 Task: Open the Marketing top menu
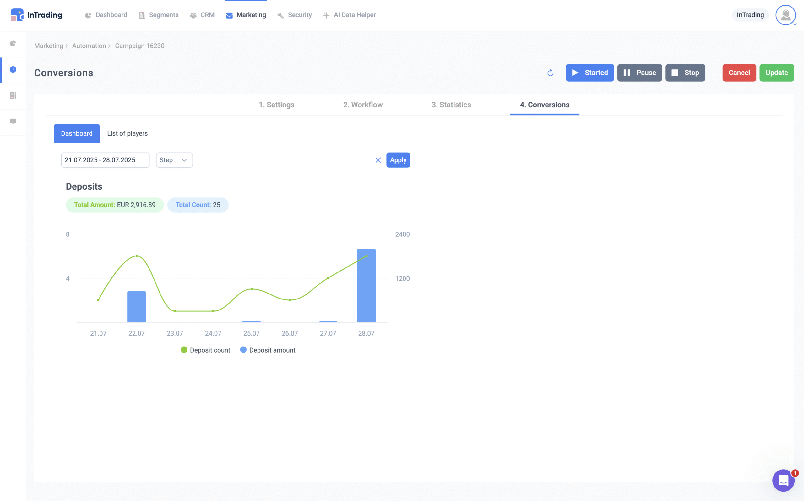pyautogui.click(x=246, y=15)
